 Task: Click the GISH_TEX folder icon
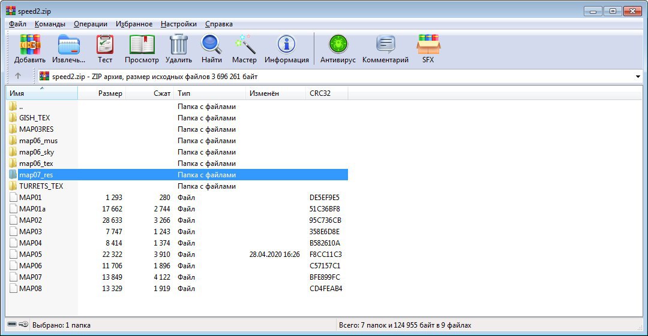(x=13, y=117)
